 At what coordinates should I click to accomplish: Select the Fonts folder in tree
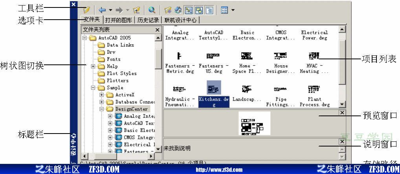(x=114, y=59)
